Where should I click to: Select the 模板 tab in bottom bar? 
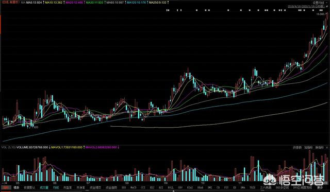coord(16,187)
